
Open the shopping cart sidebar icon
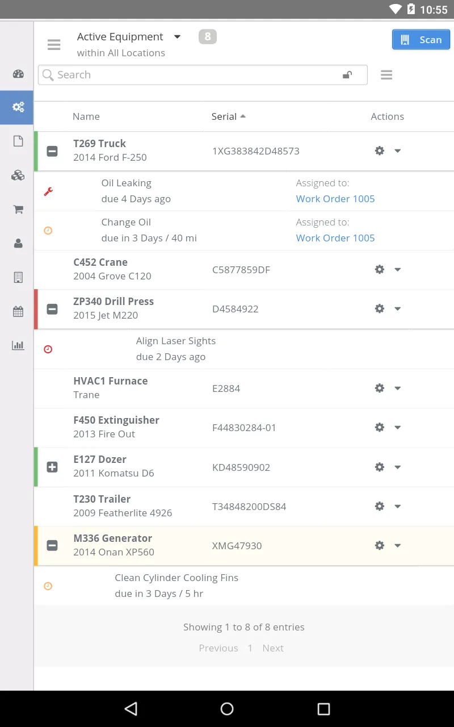point(18,210)
